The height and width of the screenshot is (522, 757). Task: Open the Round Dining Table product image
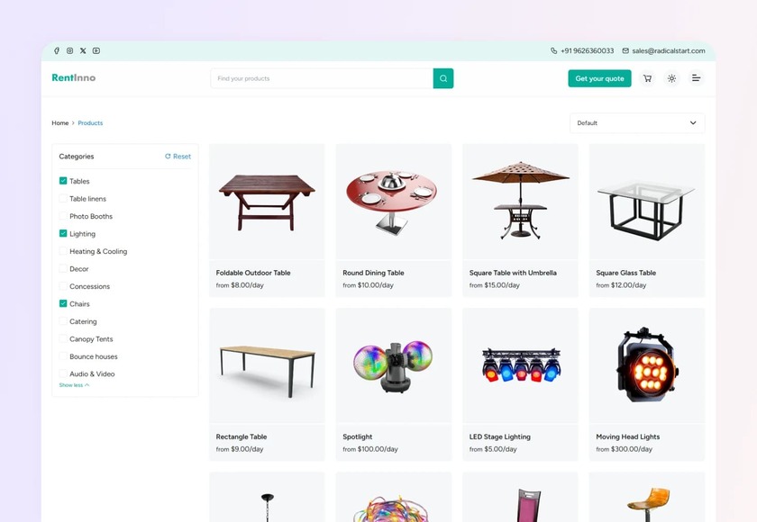[394, 202]
